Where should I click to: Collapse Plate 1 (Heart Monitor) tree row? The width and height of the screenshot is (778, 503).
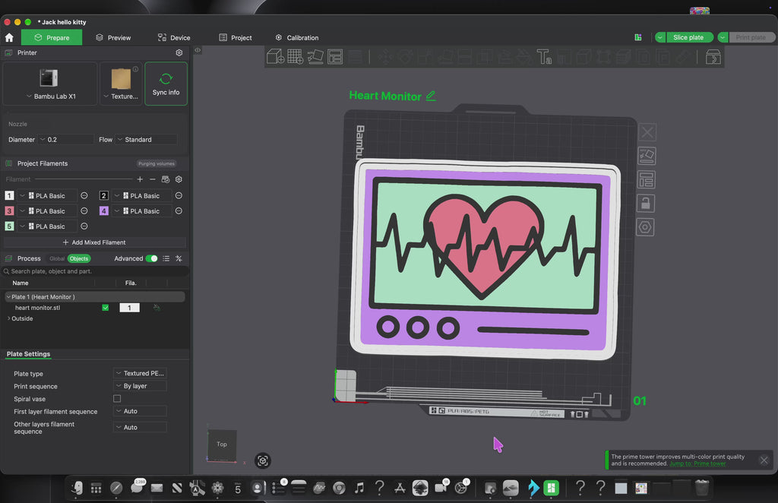point(8,296)
